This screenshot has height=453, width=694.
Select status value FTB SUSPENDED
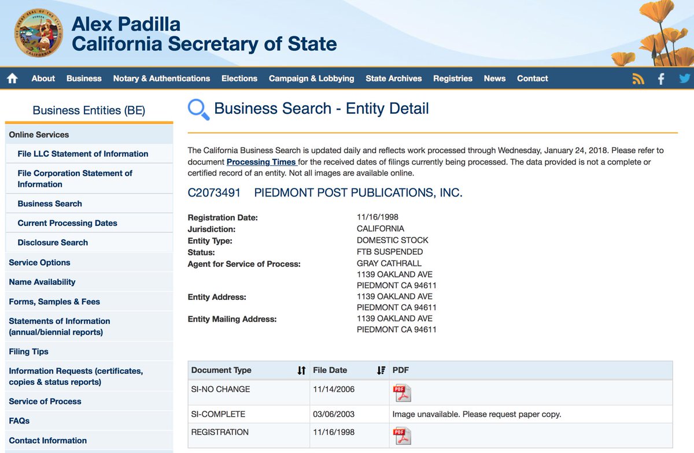click(x=390, y=252)
